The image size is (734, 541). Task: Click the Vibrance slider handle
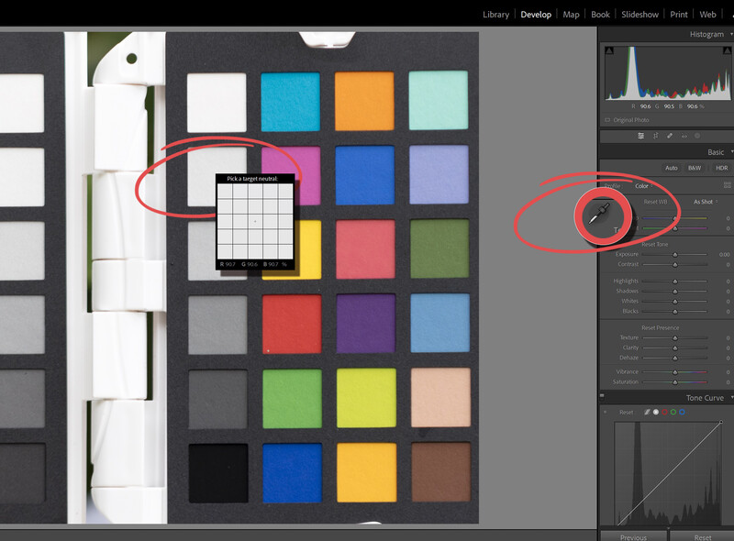(675, 372)
